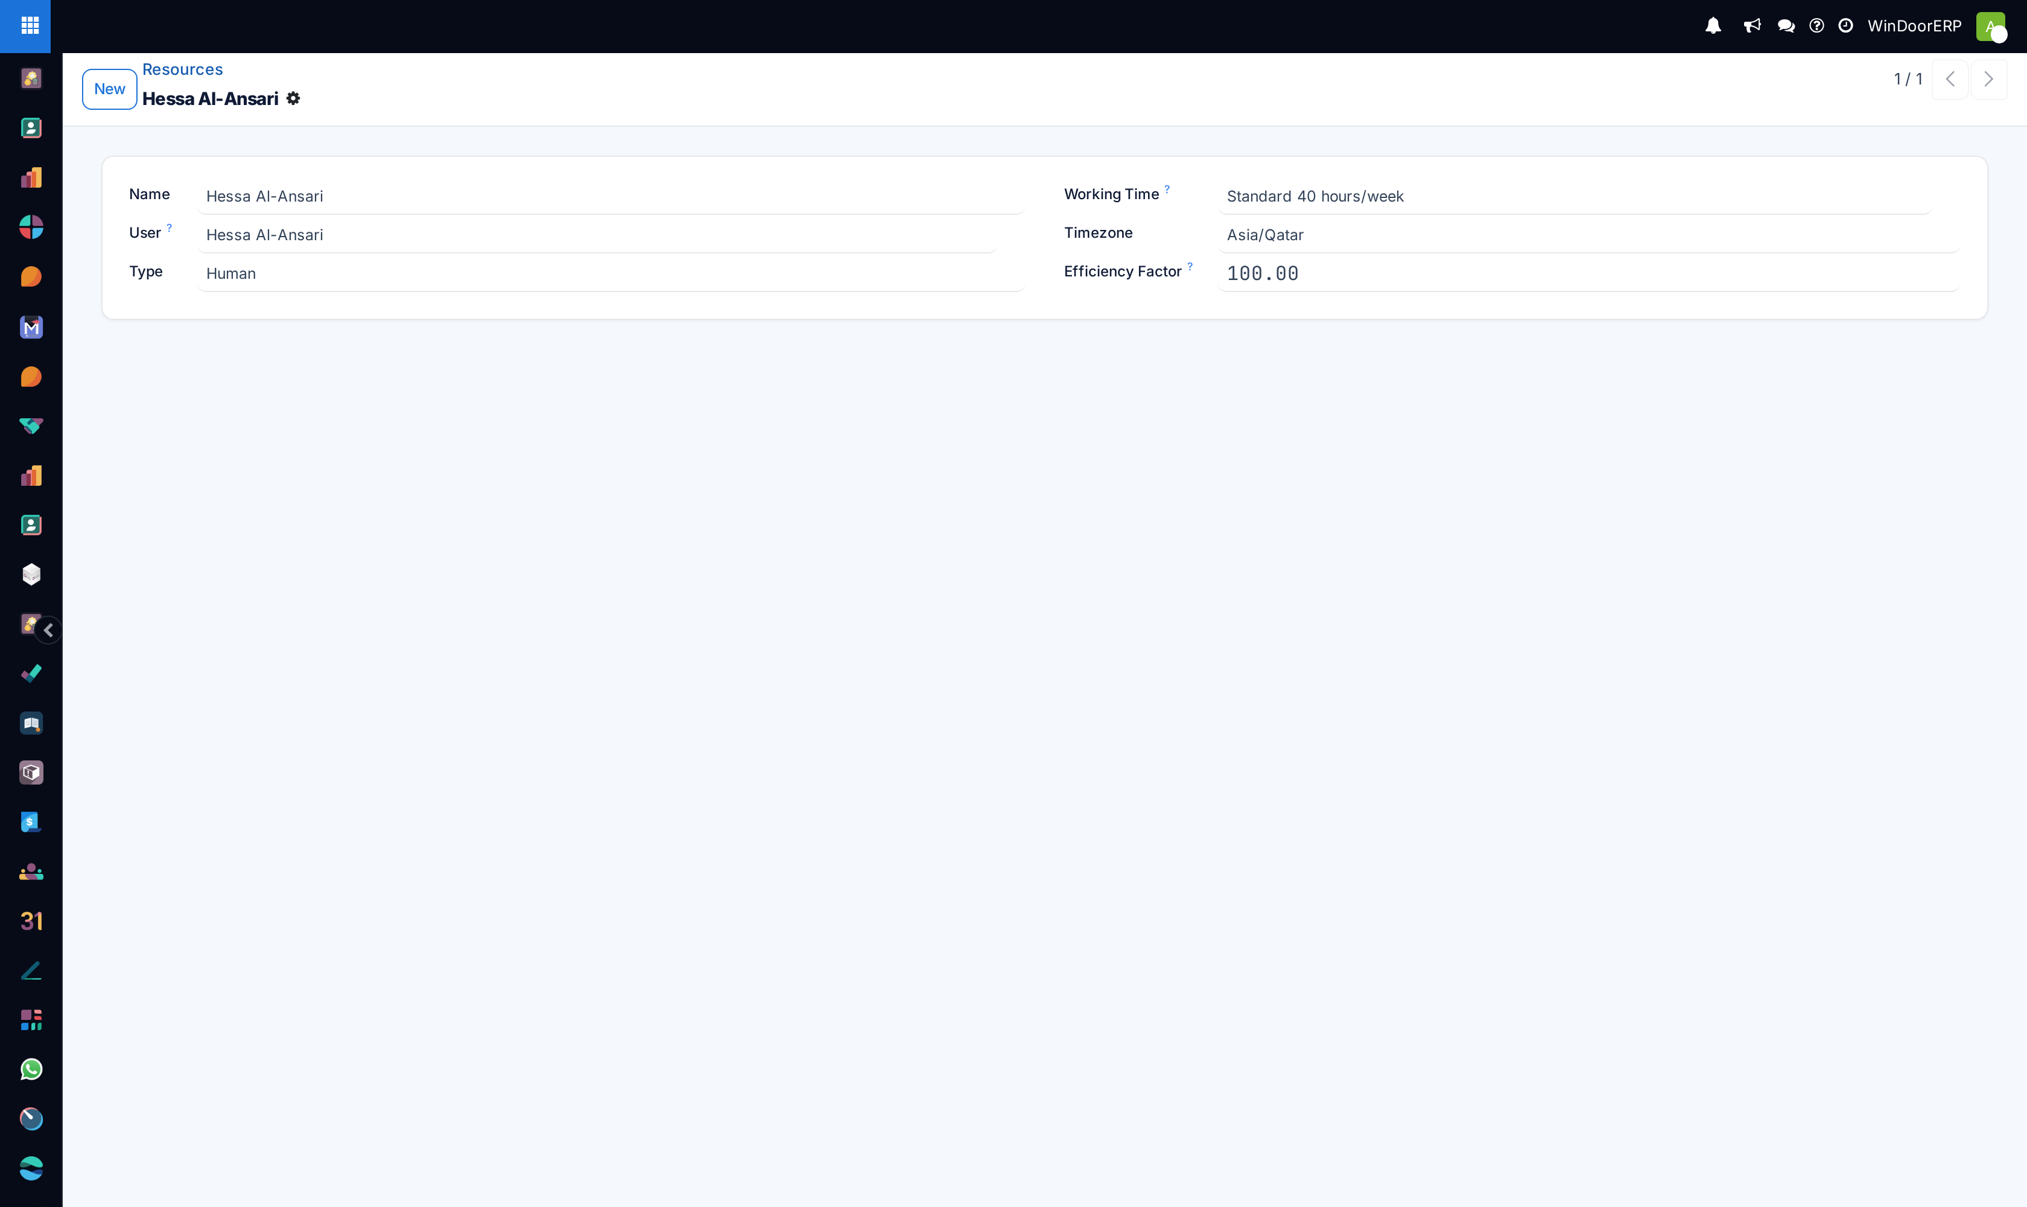This screenshot has height=1207, width=2027.
Task: Click the New button
Action: tap(110, 89)
